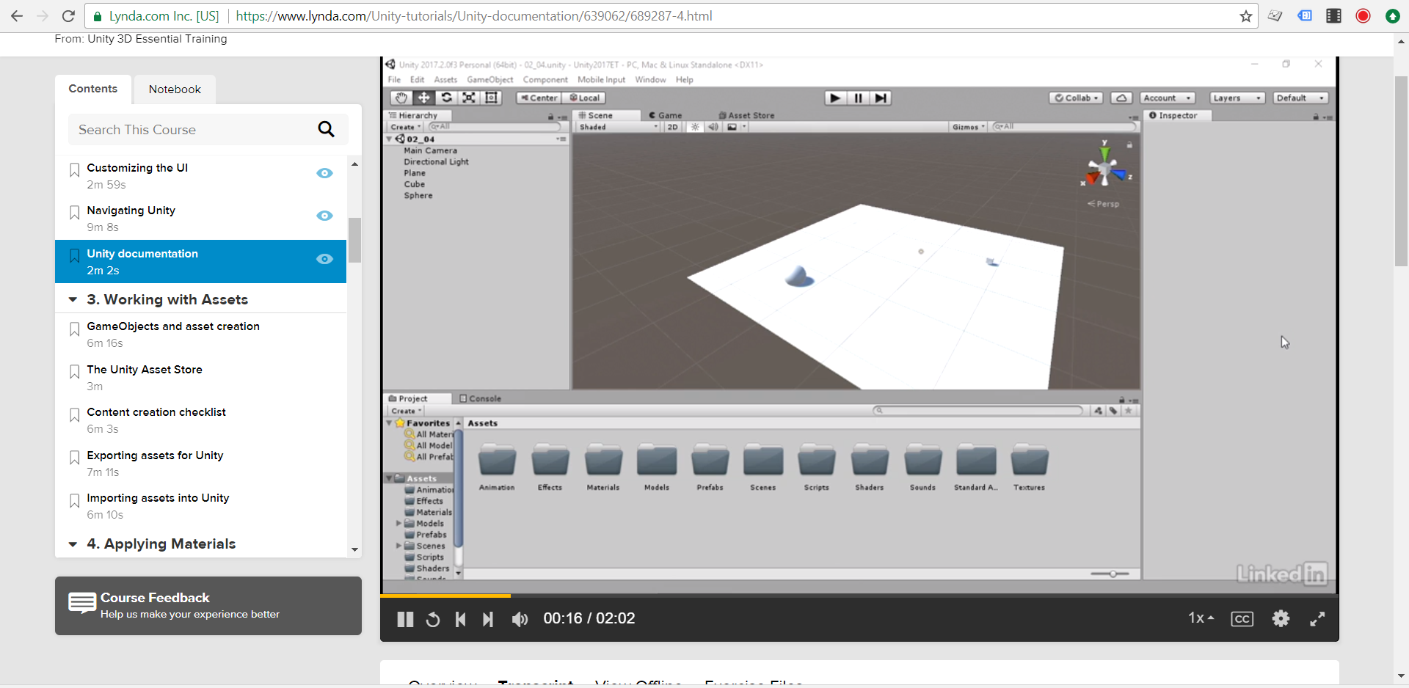Screen dimensions: 1409x688
Task: Bookmark Content creation checklist video
Action: (74, 415)
